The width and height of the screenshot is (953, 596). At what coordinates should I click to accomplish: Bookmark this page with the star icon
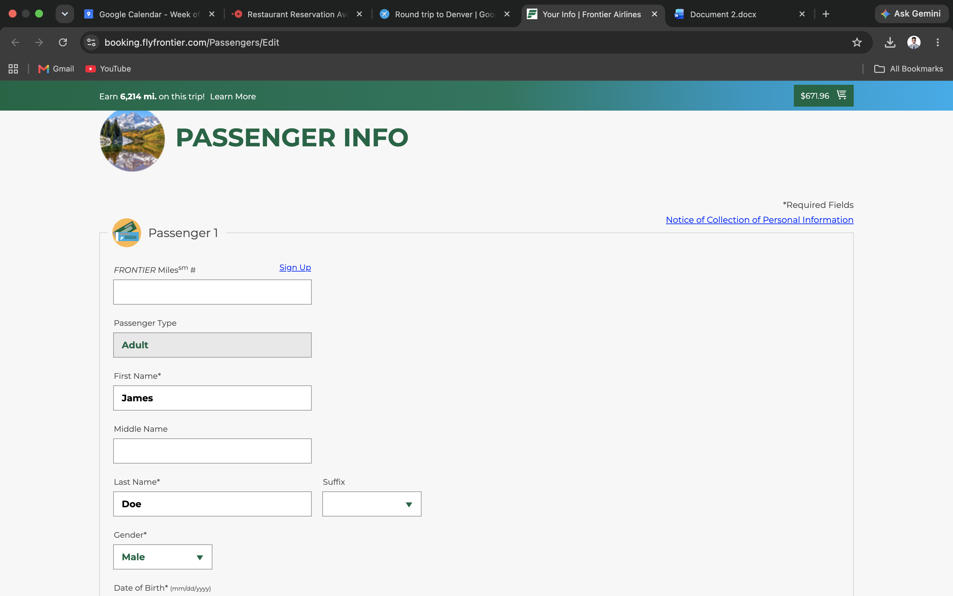coord(857,43)
